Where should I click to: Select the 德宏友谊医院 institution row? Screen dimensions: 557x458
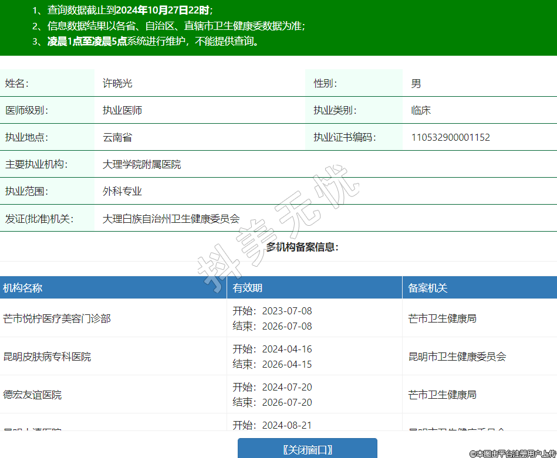click(x=33, y=395)
